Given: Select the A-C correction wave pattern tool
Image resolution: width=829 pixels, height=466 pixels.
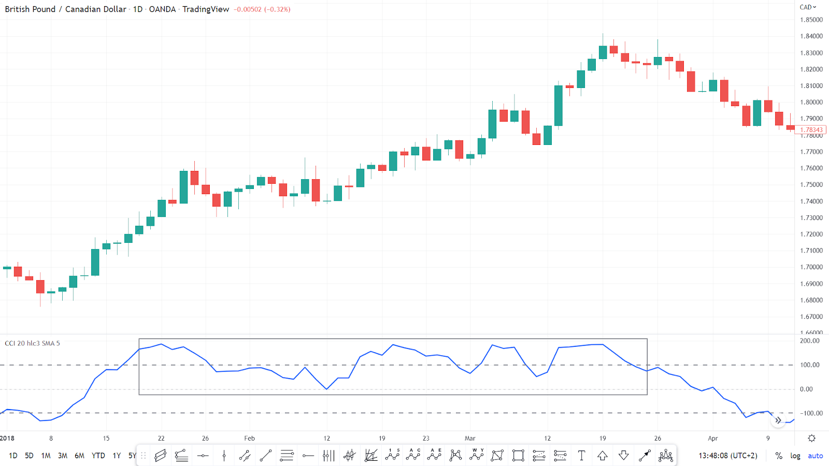Looking at the screenshot, I should 413,456.
